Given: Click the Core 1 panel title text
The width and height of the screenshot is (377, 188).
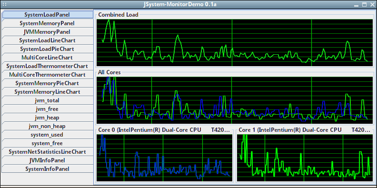Looking at the screenshot, I should point(305,130).
